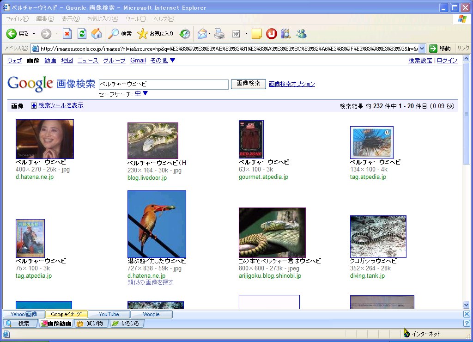This screenshot has width=473, height=342.
Task: Click 類似の画像を探す similar images link
Action: pyautogui.click(x=151, y=282)
